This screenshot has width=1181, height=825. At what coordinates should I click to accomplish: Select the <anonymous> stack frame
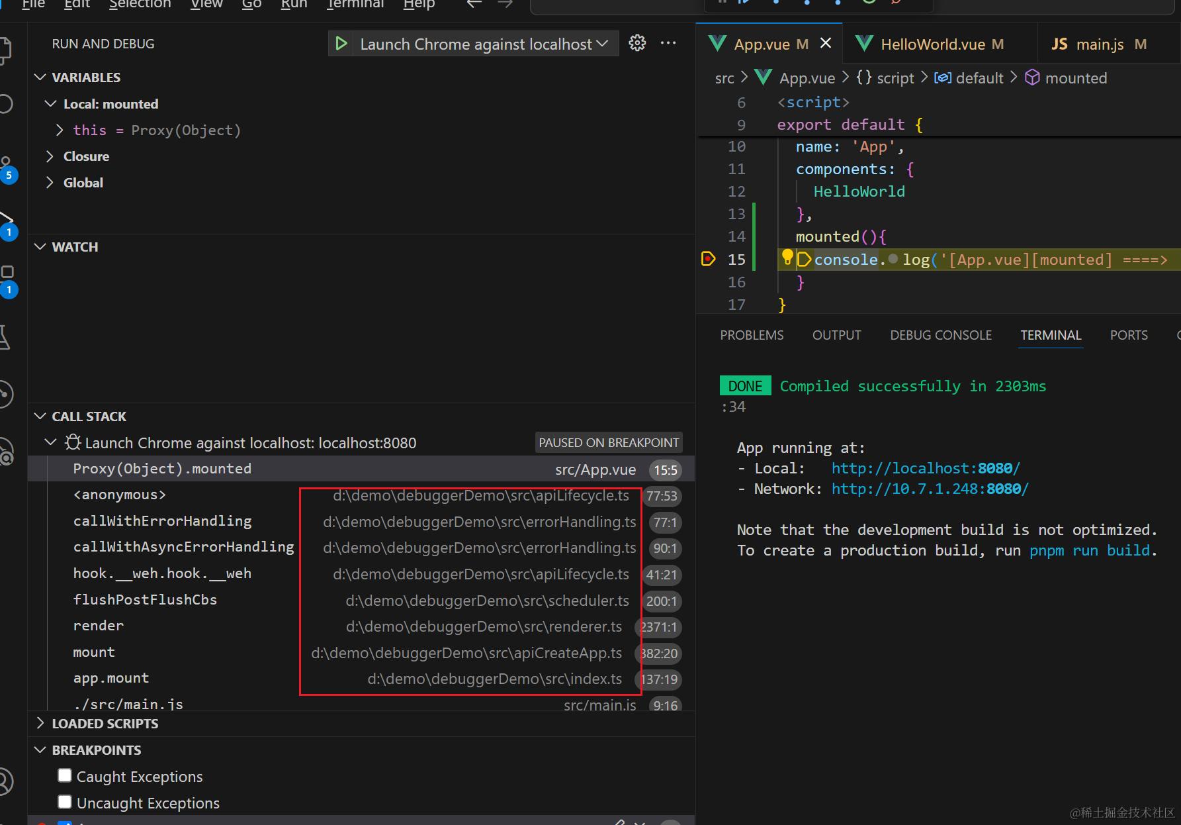tap(361, 495)
